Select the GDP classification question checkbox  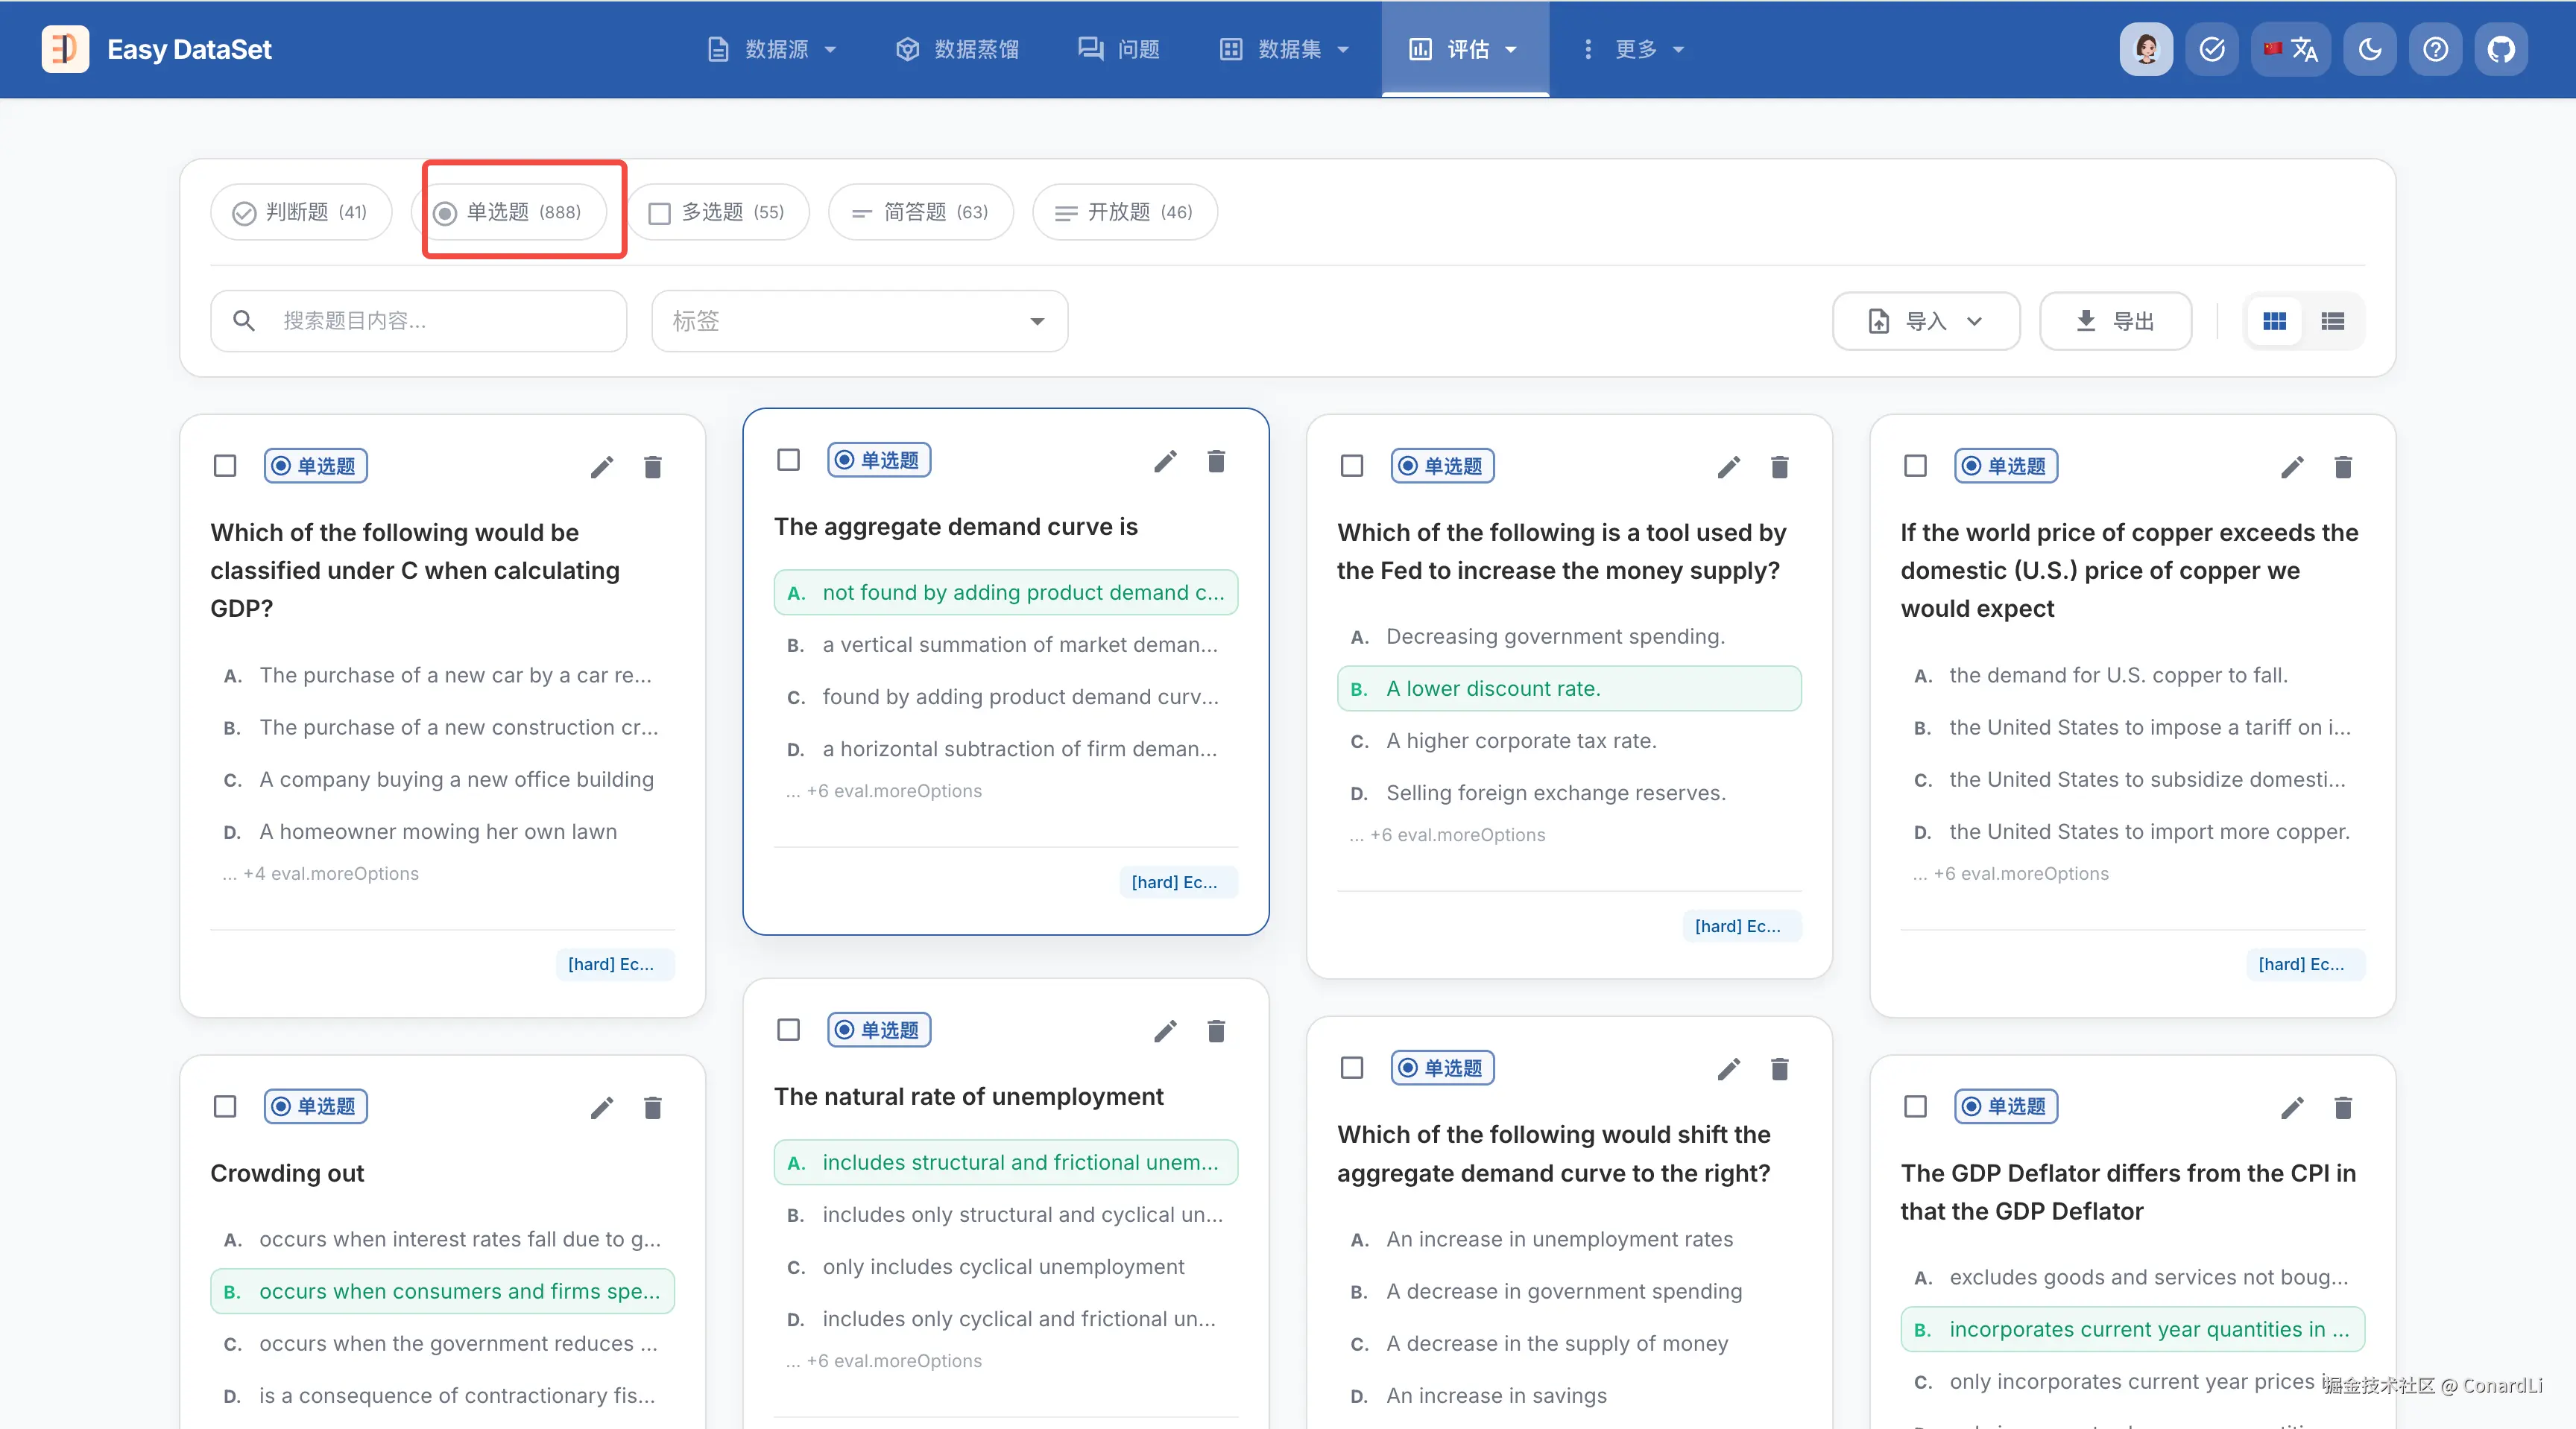(x=225, y=466)
